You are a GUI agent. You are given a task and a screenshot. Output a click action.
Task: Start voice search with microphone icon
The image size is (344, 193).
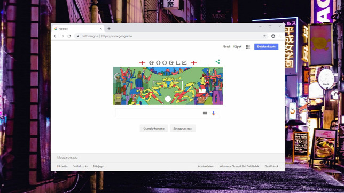tap(214, 113)
